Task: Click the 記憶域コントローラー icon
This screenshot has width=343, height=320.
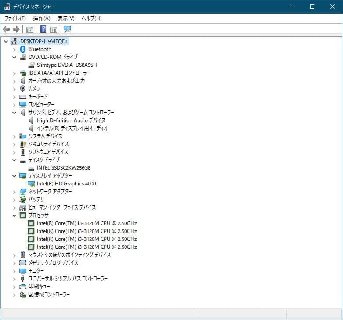Action: pos(23,295)
